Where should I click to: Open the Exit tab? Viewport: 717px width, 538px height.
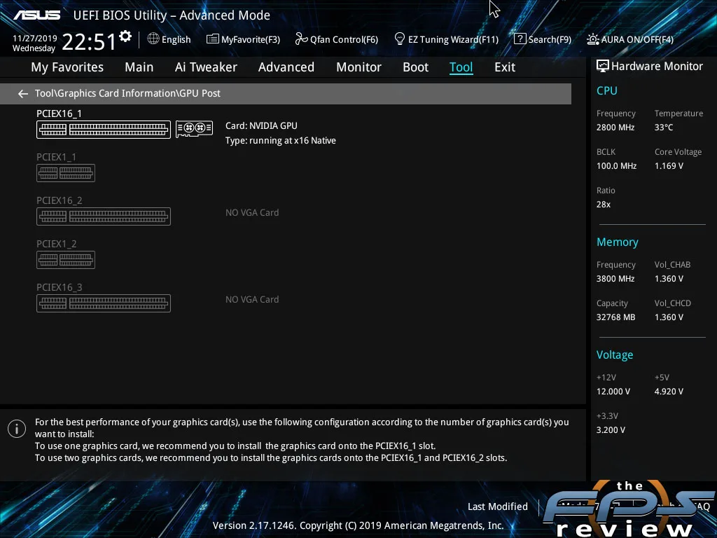505,67
